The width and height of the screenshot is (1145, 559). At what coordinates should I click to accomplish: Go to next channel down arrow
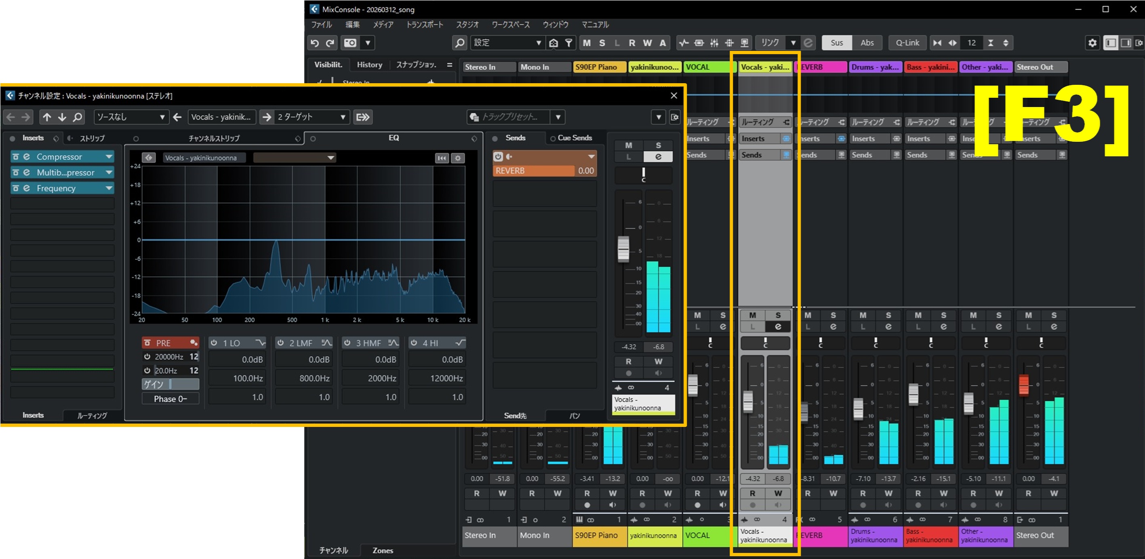pos(62,117)
